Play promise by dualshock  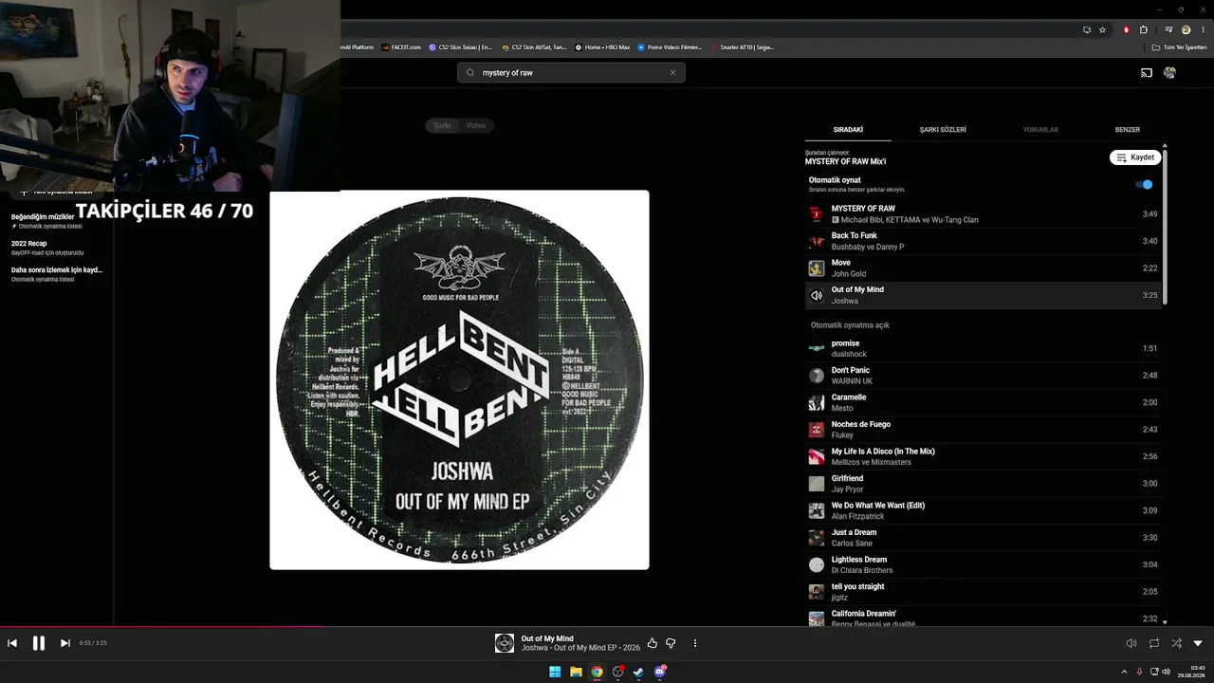click(x=983, y=348)
